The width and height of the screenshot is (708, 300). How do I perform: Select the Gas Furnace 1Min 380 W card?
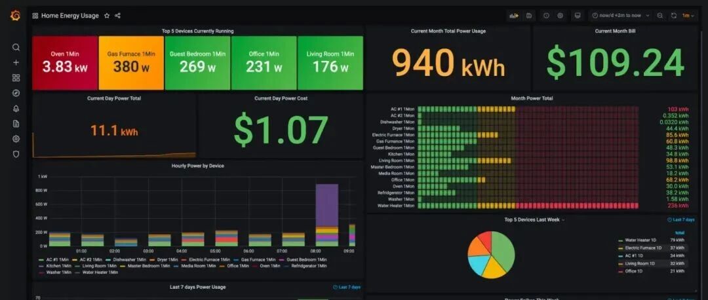(x=131, y=63)
